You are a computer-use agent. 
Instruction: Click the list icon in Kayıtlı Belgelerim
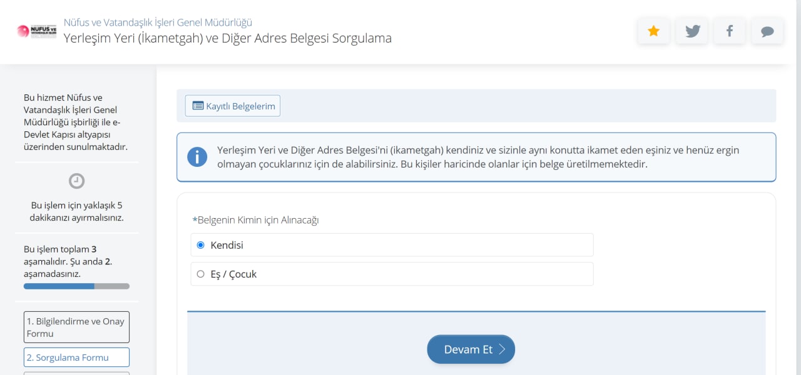tap(198, 106)
